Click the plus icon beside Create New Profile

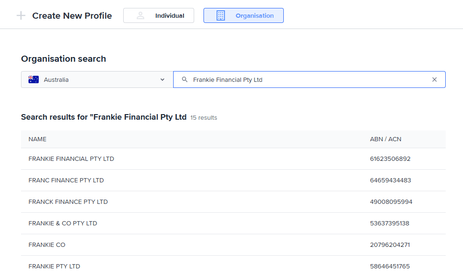(21, 15)
